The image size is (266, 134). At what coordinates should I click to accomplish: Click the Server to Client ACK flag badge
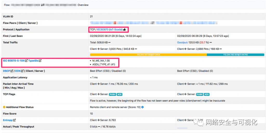coord(207,95)
